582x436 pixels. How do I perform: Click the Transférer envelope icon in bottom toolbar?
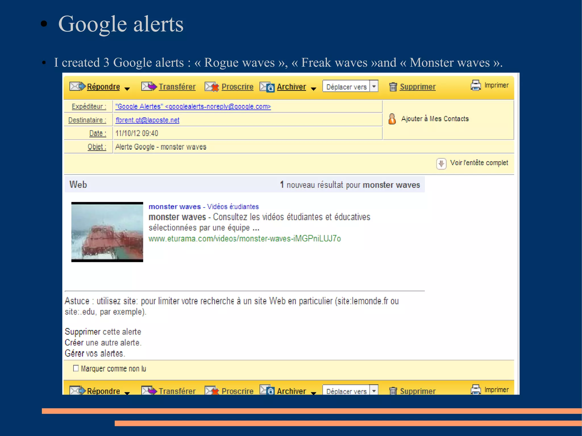(x=149, y=390)
